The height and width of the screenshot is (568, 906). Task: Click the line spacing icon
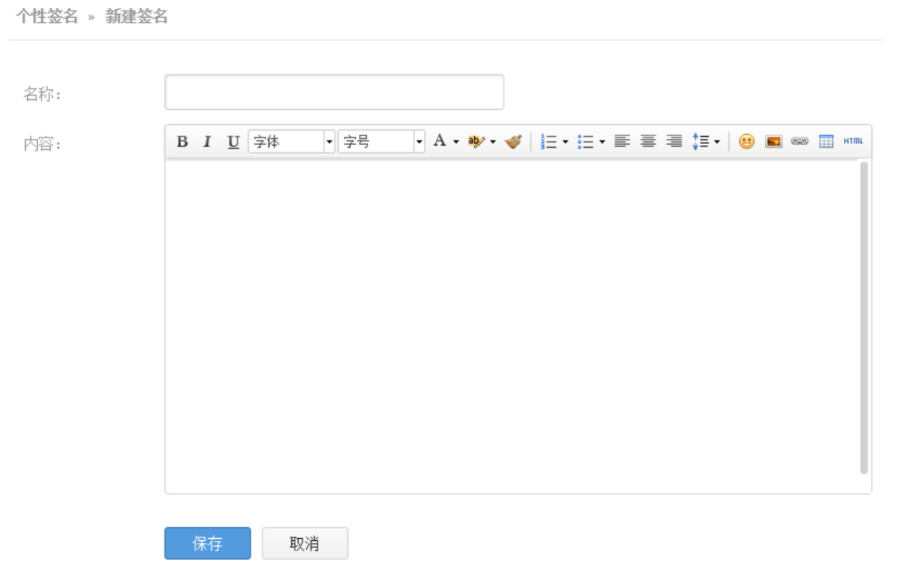click(x=701, y=141)
